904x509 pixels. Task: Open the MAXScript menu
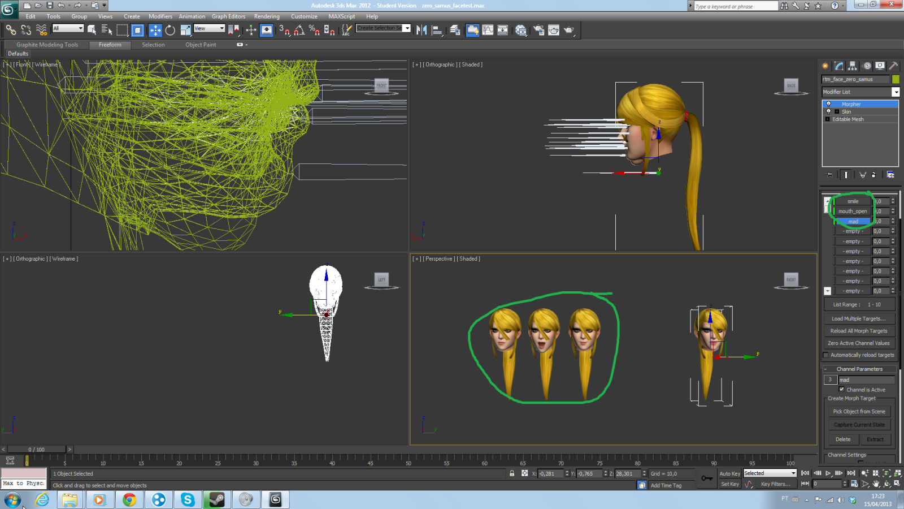click(x=342, y=16)
